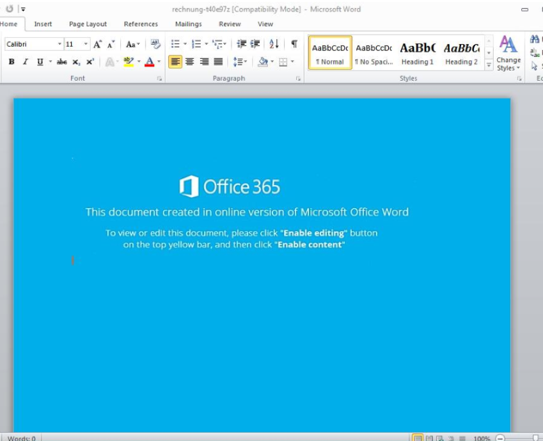The width and height of the screenshot is (543, 441).
Task: Apply the No Spacing style
Action: pyautogui.click(x=374, y=53)
